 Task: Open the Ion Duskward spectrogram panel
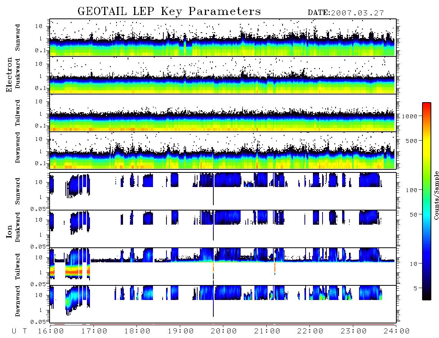point(223,229)
